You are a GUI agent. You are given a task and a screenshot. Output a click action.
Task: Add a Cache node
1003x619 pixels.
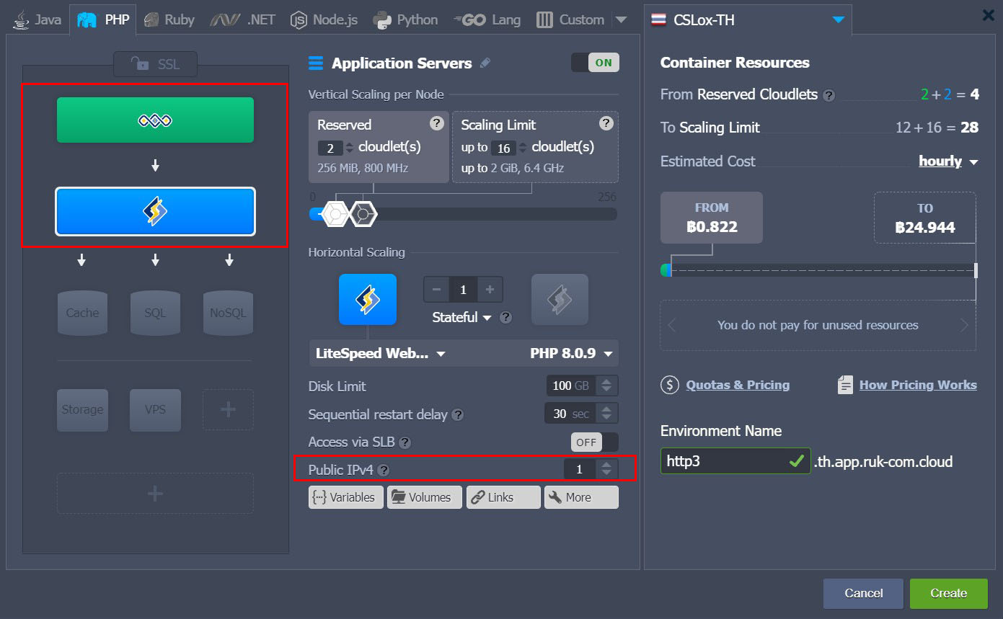(x=82, y=313)
